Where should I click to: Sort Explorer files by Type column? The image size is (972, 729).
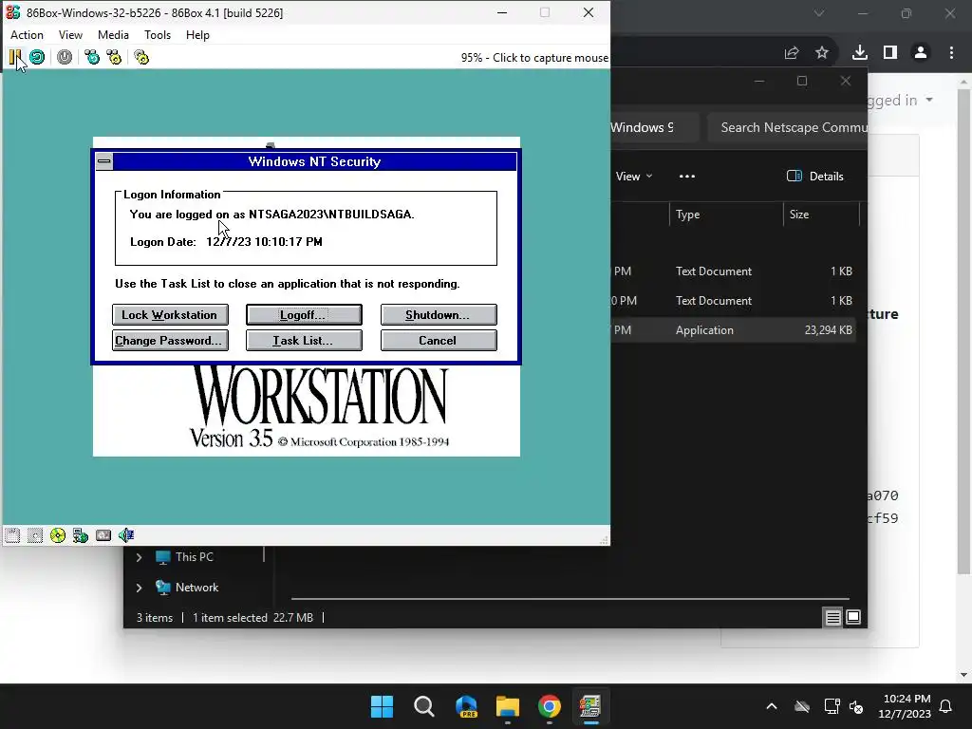(726, 215)
